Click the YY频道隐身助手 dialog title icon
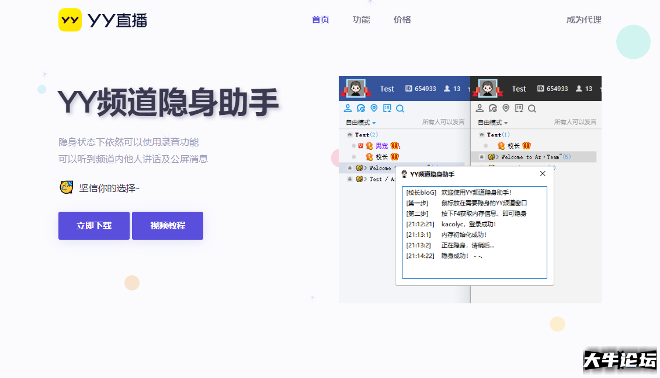This screenshot has height=378, width=660. tap(404, 174)
